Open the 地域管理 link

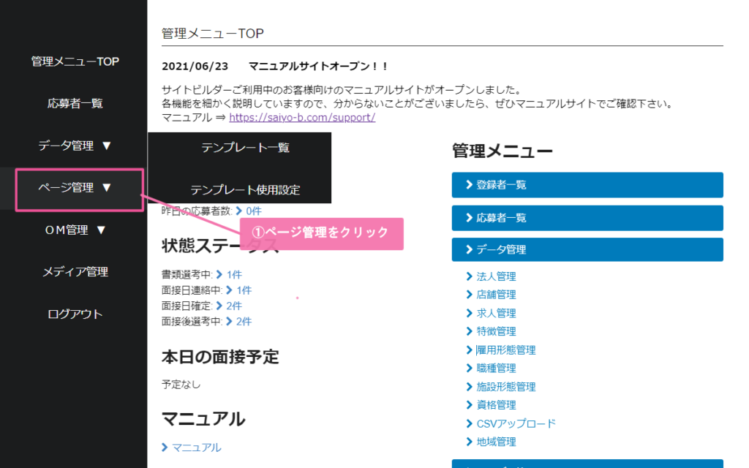[x=496, y=442]
